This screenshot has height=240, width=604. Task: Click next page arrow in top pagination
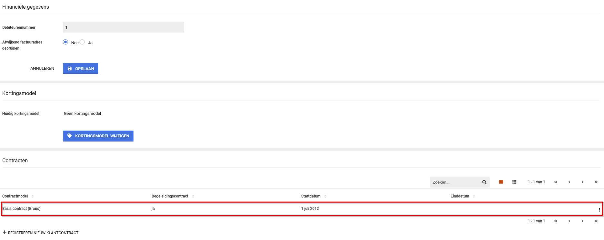pyautogui.click(x=582, y=182)
